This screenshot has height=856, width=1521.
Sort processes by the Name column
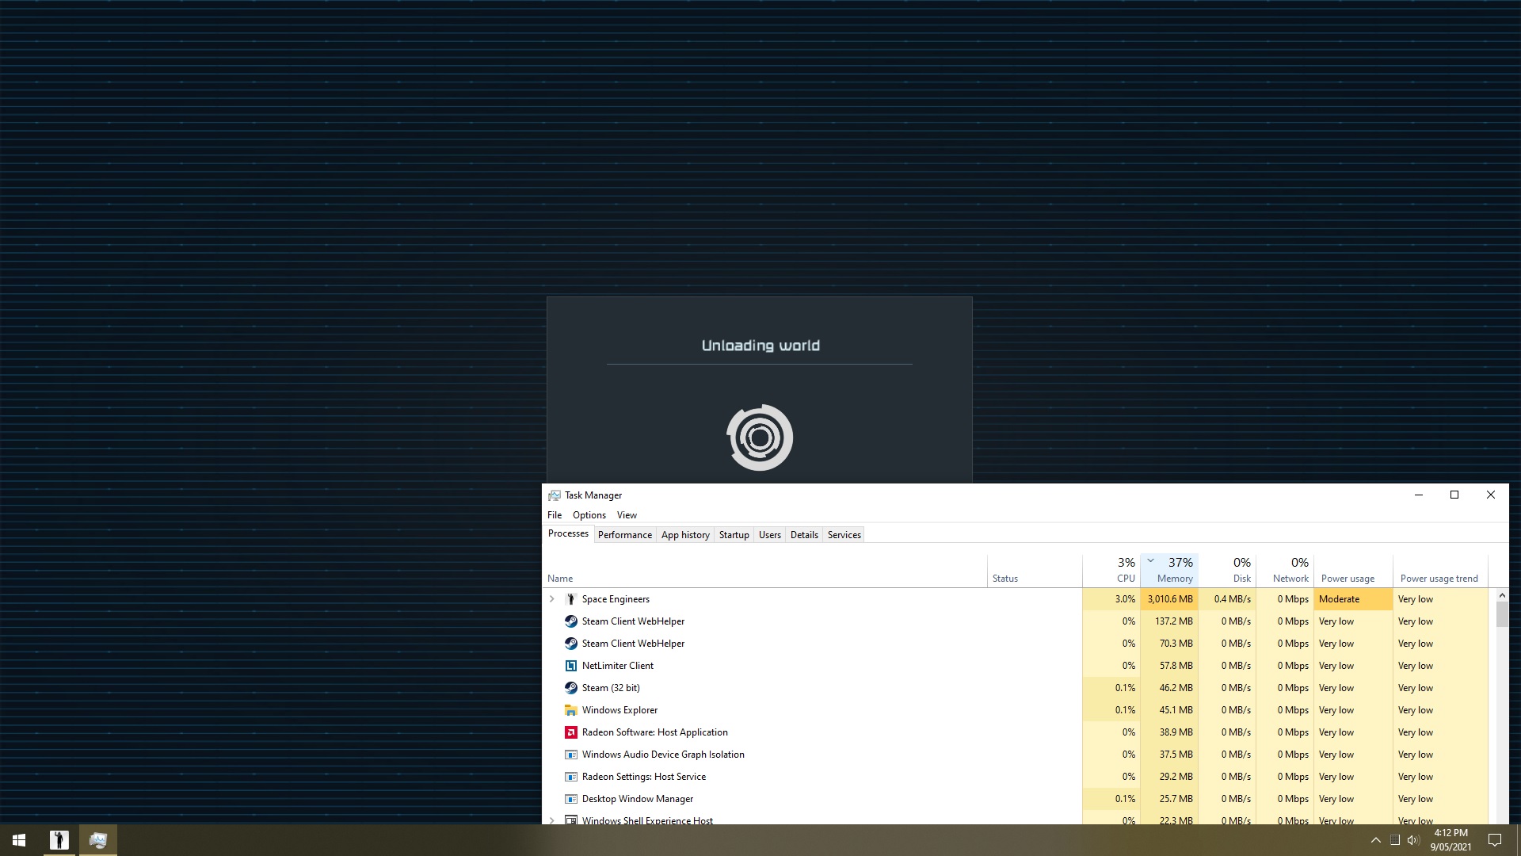(560, 579)
